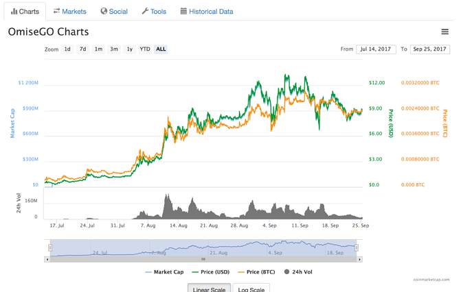Set zoom range to 1d
This screenshot has height=292, width=474.
[67, 49]
